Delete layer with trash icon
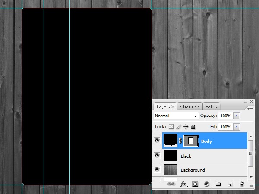Viewport: 259px width, 194px height. click(x=242, y=184)
